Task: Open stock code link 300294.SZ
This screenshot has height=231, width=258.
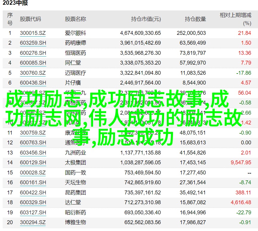Action: click(33, 222)
